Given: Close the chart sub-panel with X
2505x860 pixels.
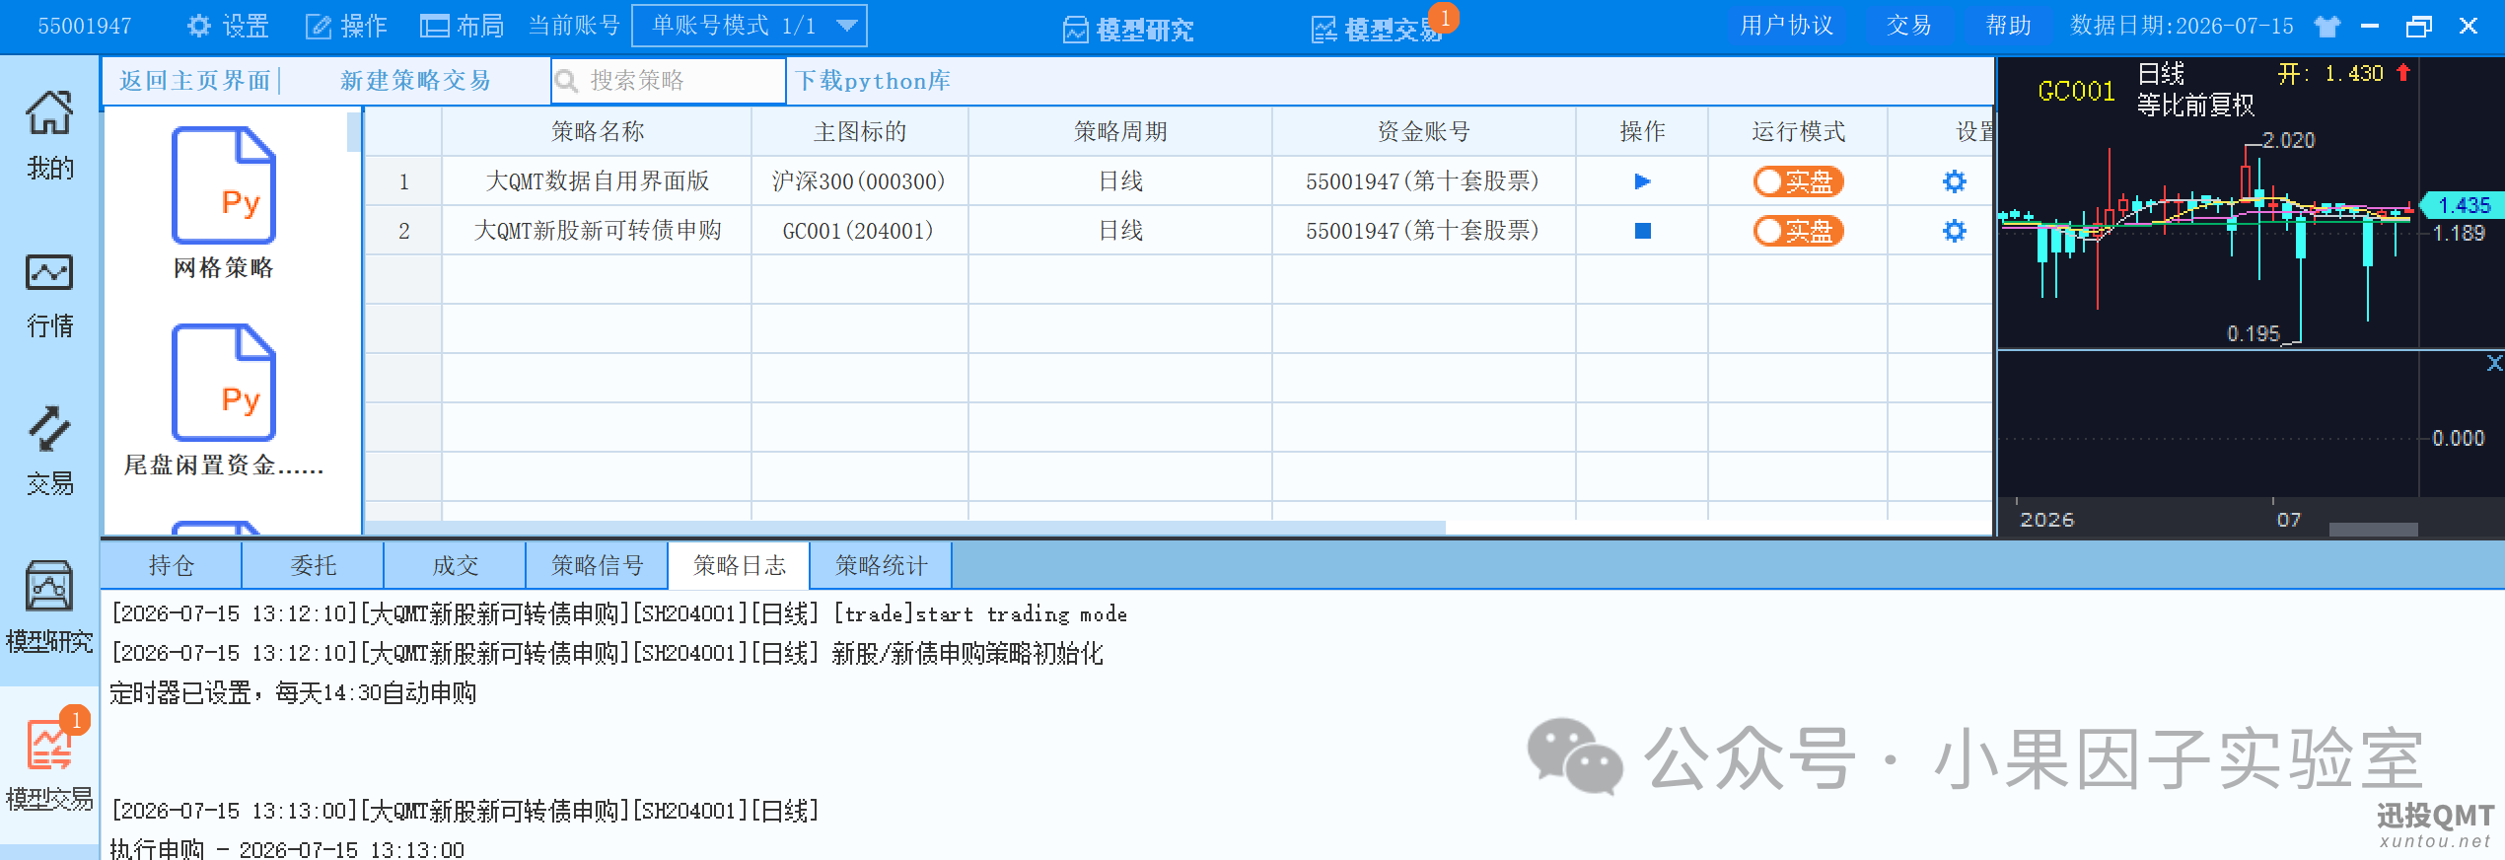Looking at the screenshot, I should click(2493, 363).
